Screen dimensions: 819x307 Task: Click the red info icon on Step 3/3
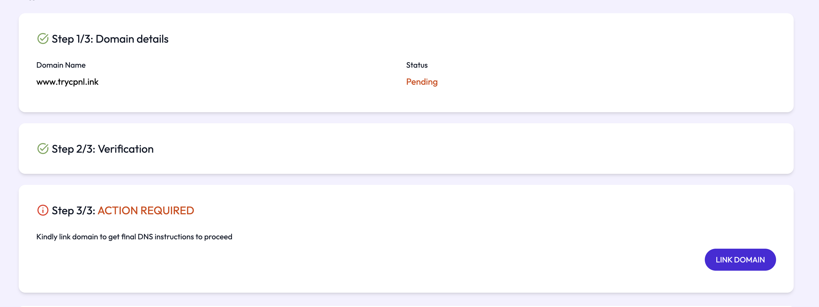pyautogui.click(x=43, y=210)
